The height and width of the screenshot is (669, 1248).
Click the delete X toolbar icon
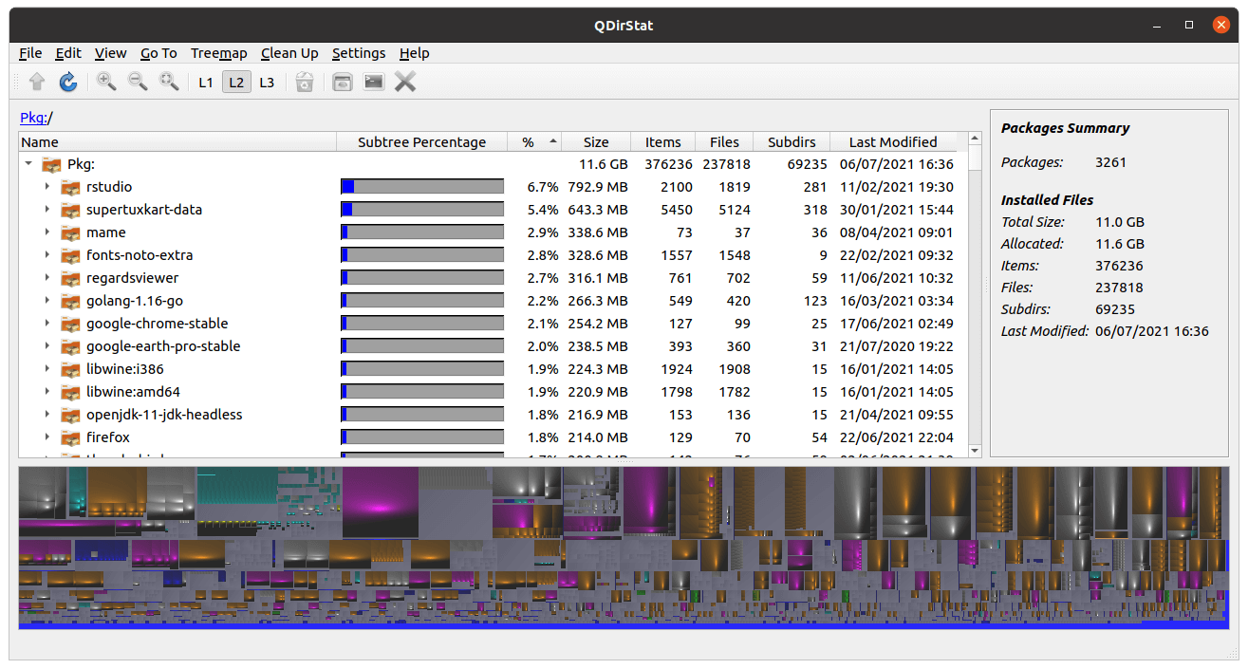coord(405,83)
